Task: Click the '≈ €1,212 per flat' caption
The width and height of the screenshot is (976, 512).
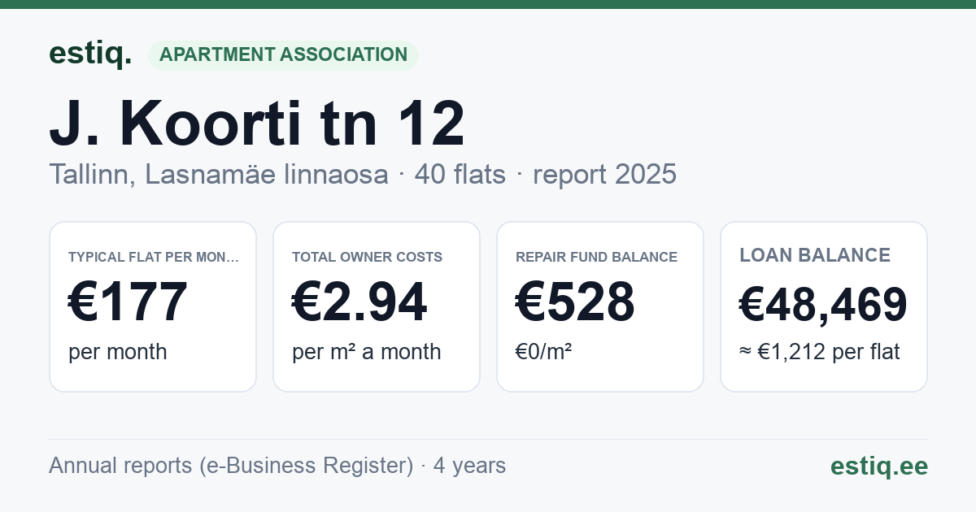Action: click(x=820, y=352)
